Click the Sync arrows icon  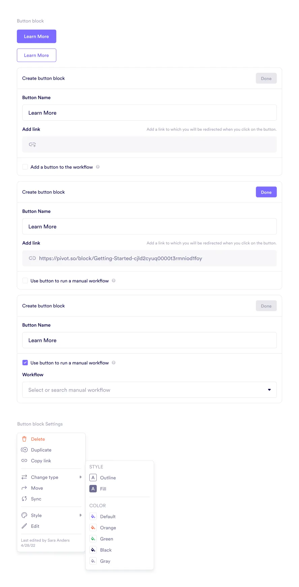[24, 499]
